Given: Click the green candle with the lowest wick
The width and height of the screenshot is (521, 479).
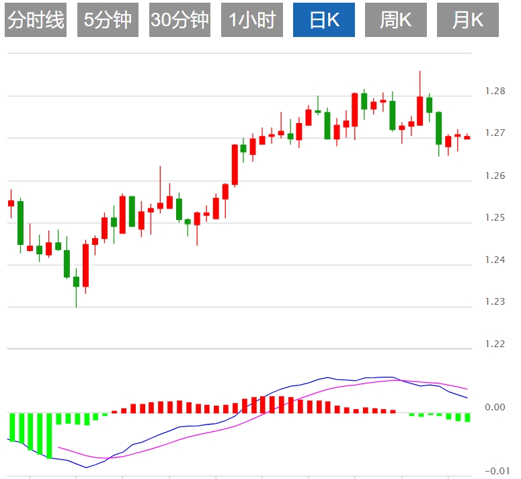Looking at the screenshot, I should [x=76, y=281].
